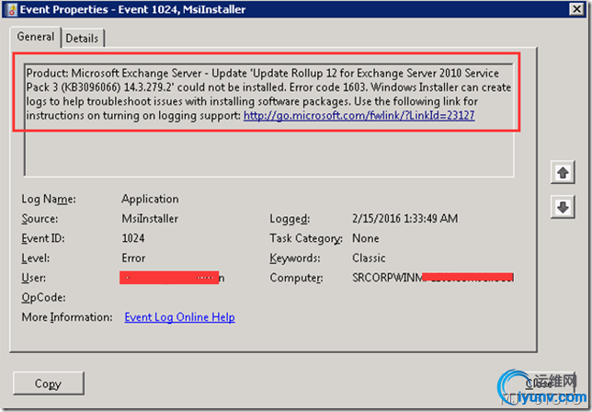Click 'Error code 1603' in the description
The image size is (592, 412).
click(x=327, y=87)
